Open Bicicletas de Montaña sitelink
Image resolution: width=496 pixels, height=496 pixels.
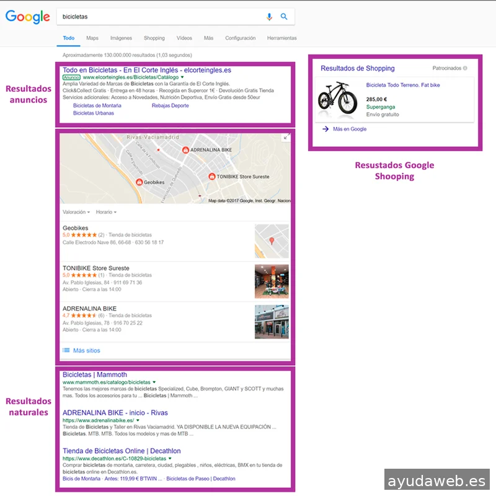pyautogui.click(x=97, y=105)
